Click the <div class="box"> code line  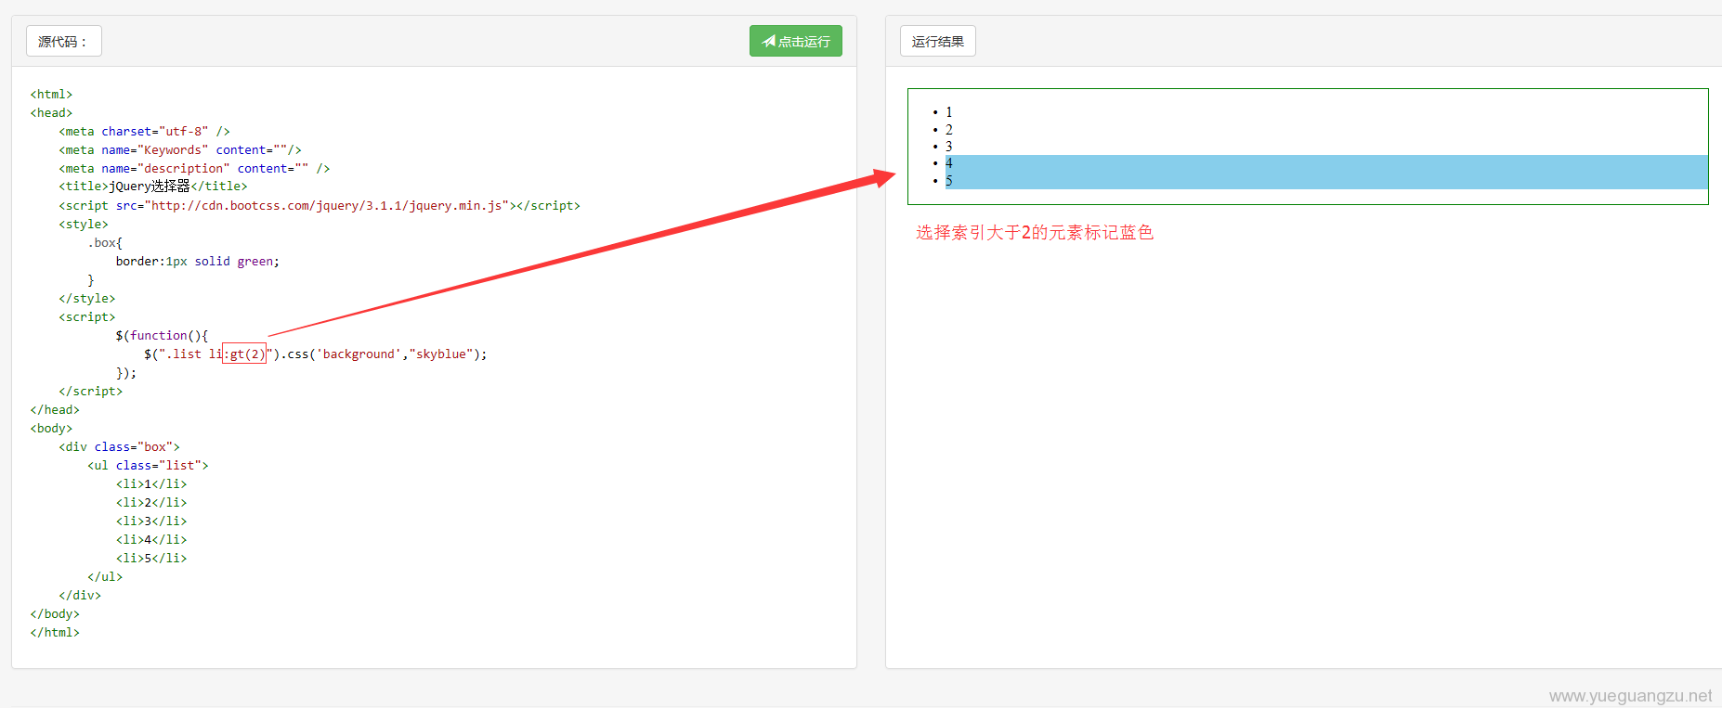(x=119, y=446)
